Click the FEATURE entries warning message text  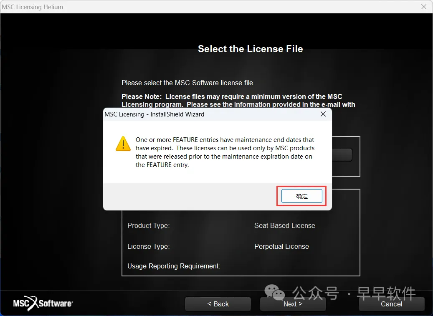tap(225, 152)
